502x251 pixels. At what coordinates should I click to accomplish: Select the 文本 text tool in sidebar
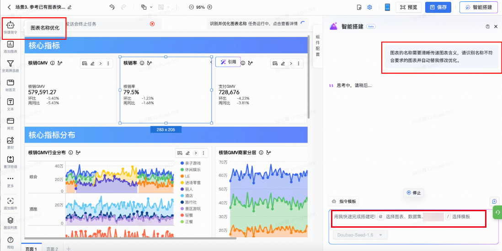[10, 102]
